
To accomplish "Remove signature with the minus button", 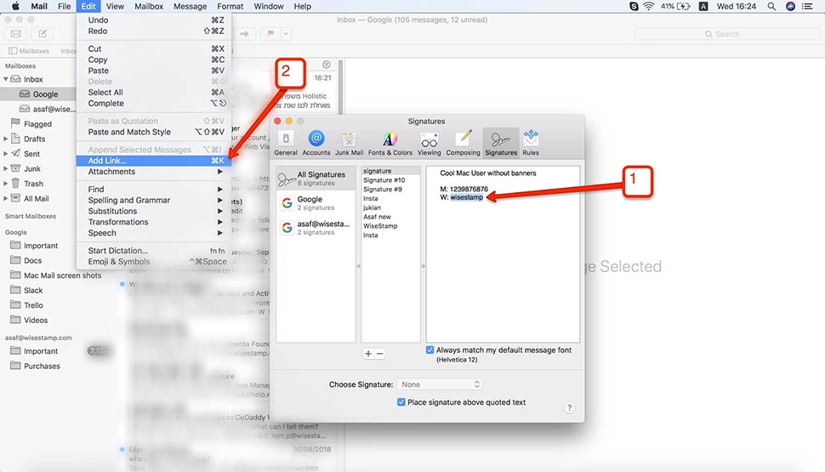I will pyautogui.click(x=380, y=354).
